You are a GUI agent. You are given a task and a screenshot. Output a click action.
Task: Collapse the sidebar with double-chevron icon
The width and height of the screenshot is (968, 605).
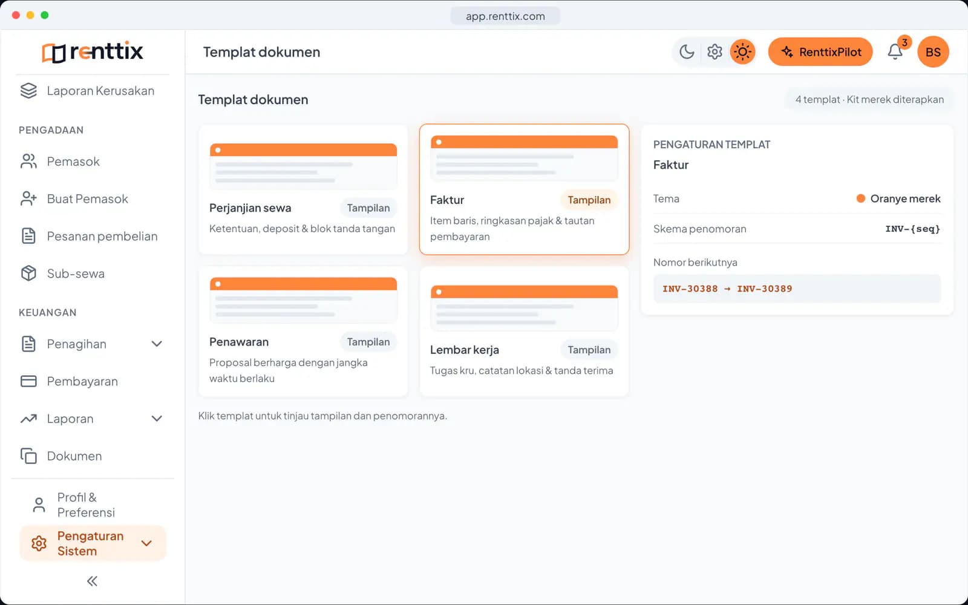point(92,581)
